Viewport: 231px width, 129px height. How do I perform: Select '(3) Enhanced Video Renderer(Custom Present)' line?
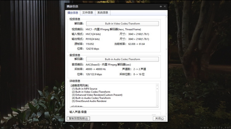pyautogui.click(x=97, y=95)
